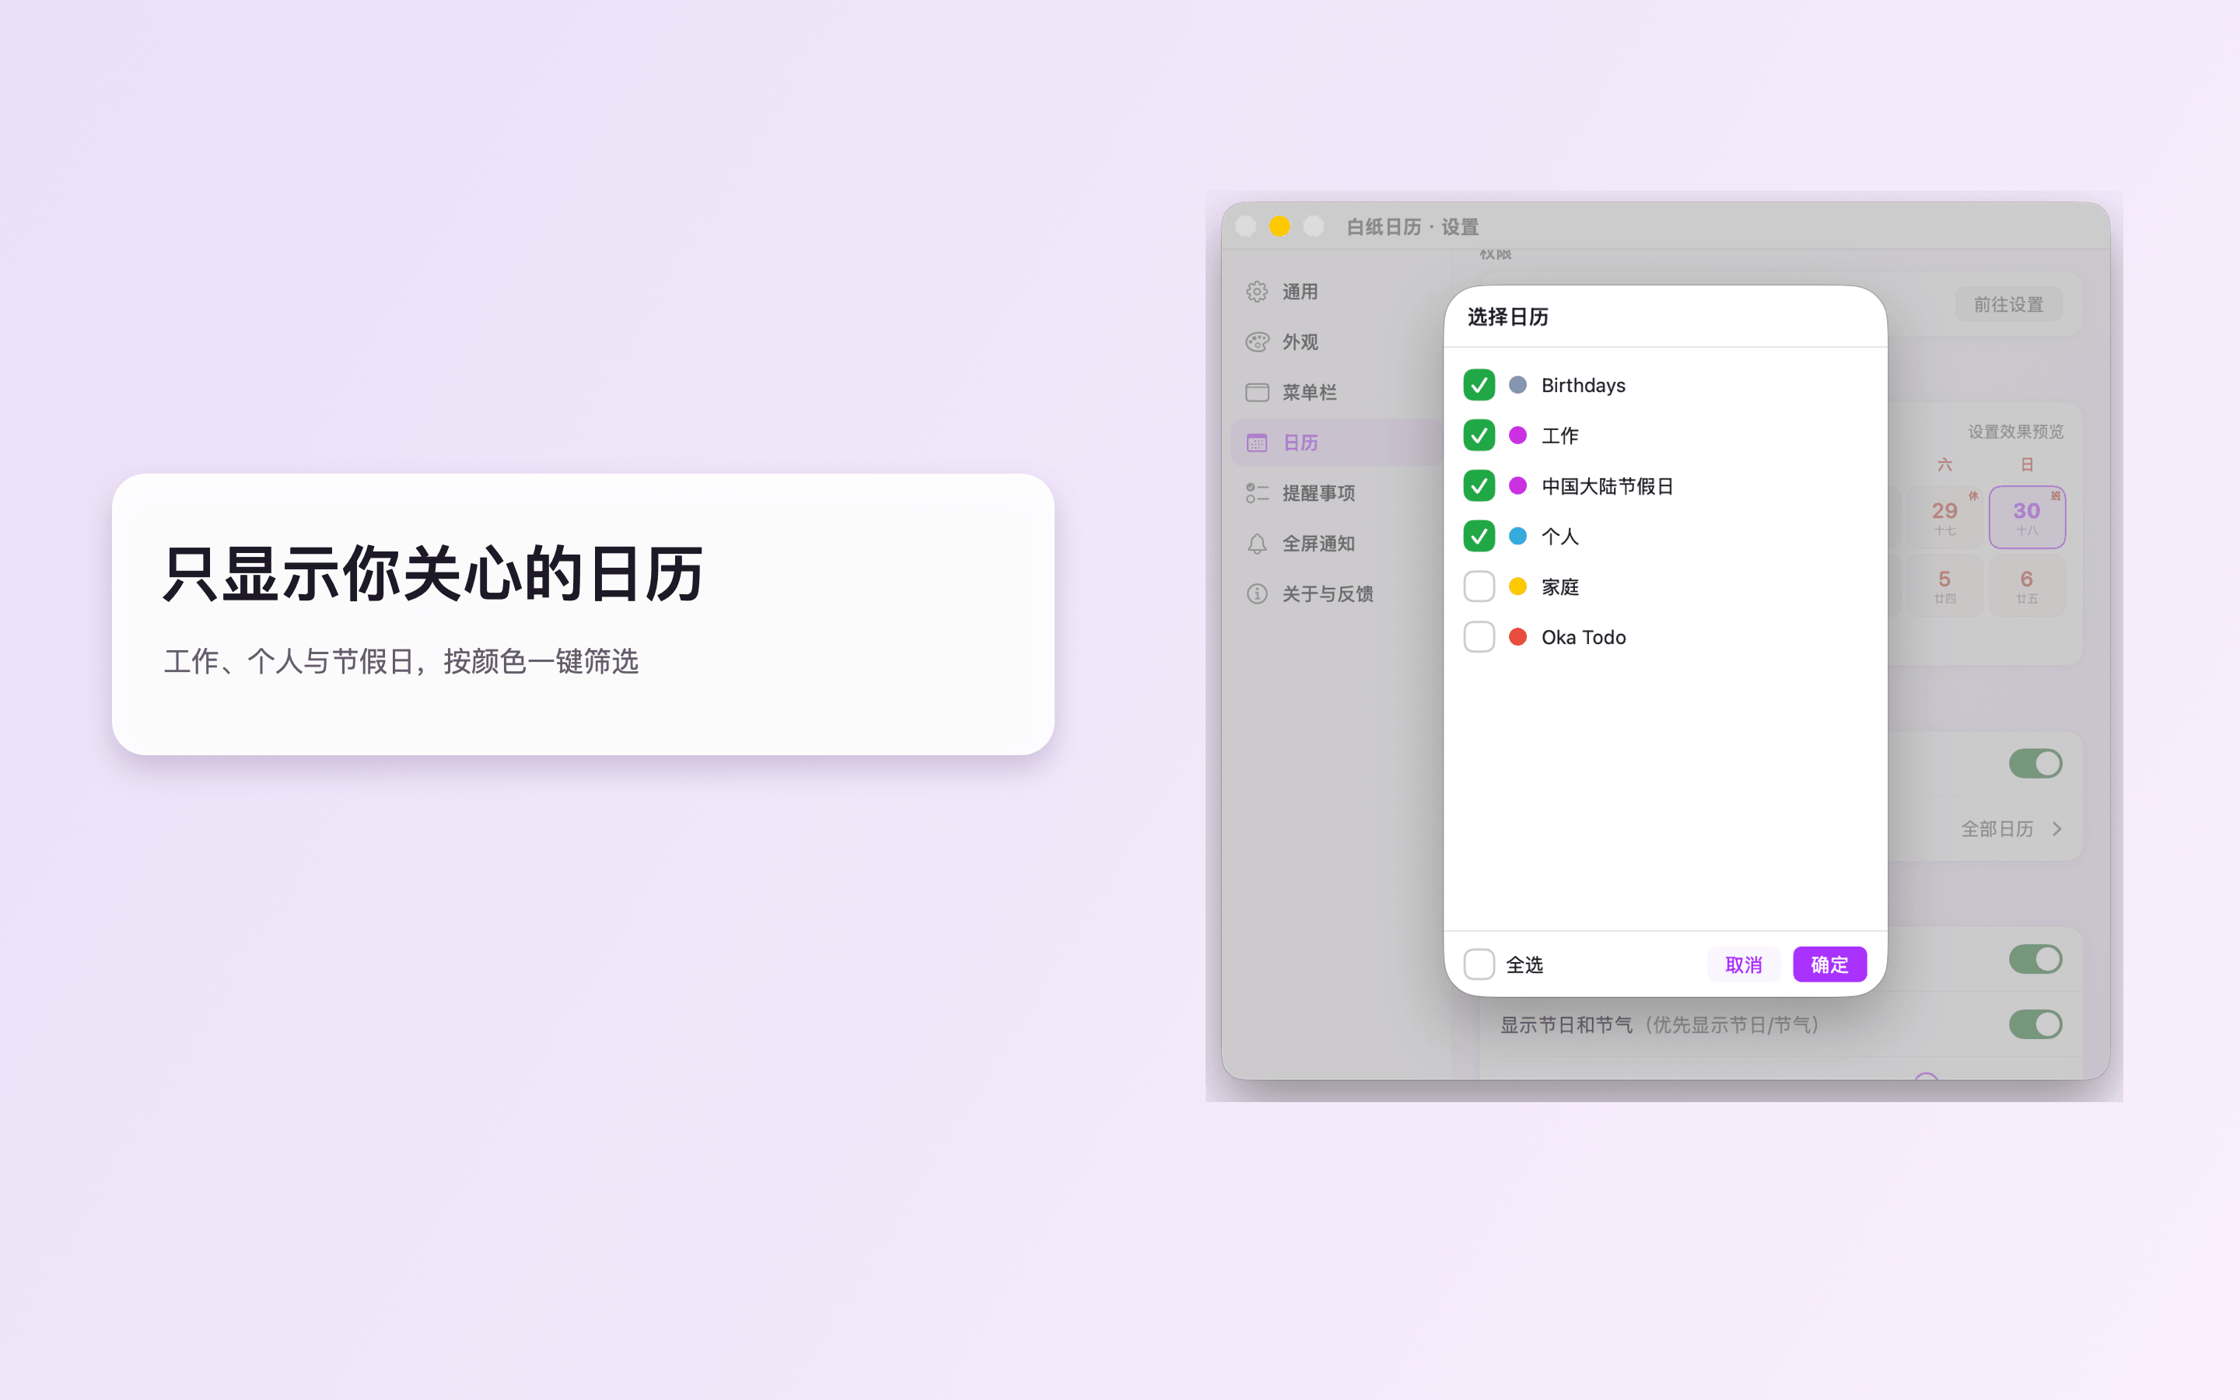Click the gray Birthdays color dot
This screenshot has height=1400, width=2240.
pyautogui.click(x=1518, y=385)
